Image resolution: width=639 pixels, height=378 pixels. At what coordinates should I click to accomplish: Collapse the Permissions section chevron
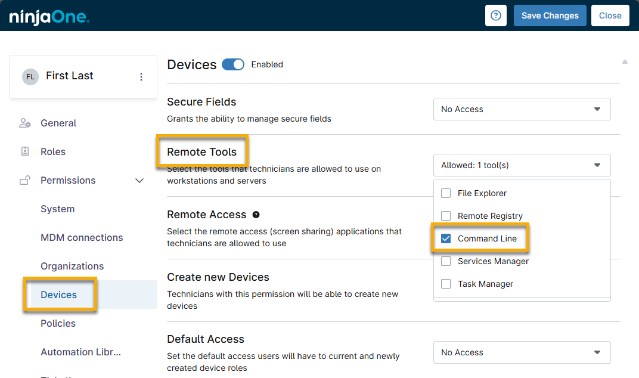[139, 181]
